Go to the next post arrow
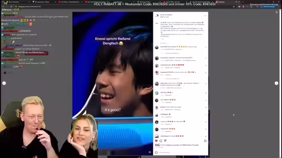The image size is (282, 158). 276,83
